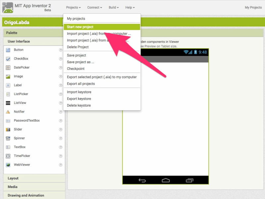
Task: Click the 9:48 clock in phone preview
Action: 203,52
